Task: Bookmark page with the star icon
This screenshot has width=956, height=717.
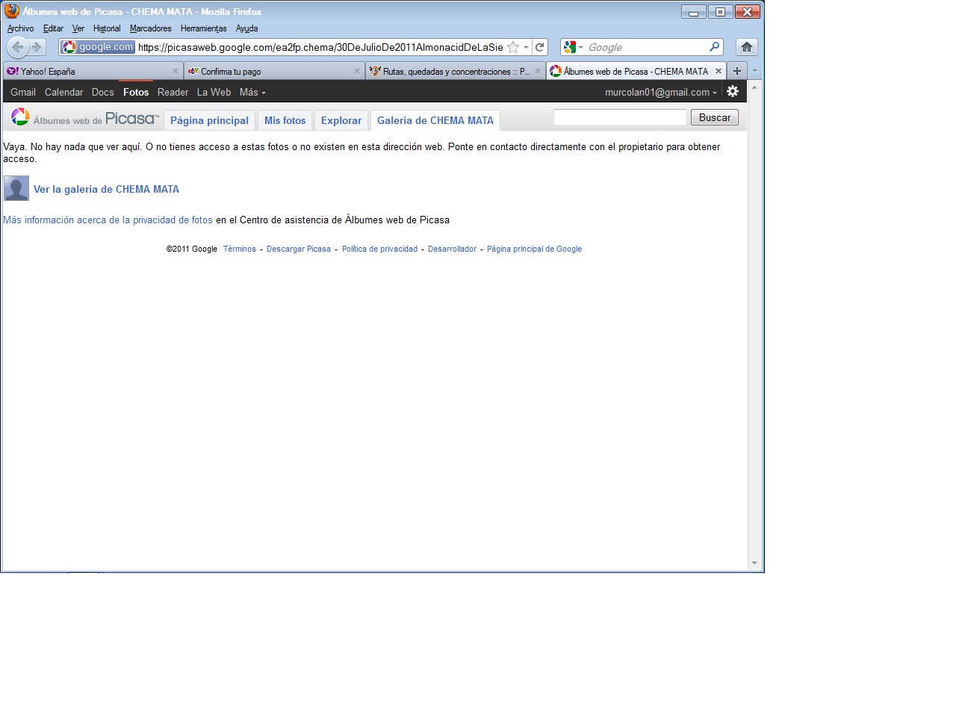Action: (513, 47)
